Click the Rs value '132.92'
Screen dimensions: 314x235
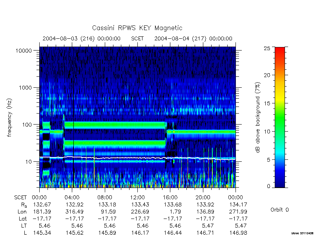point(75,205)
